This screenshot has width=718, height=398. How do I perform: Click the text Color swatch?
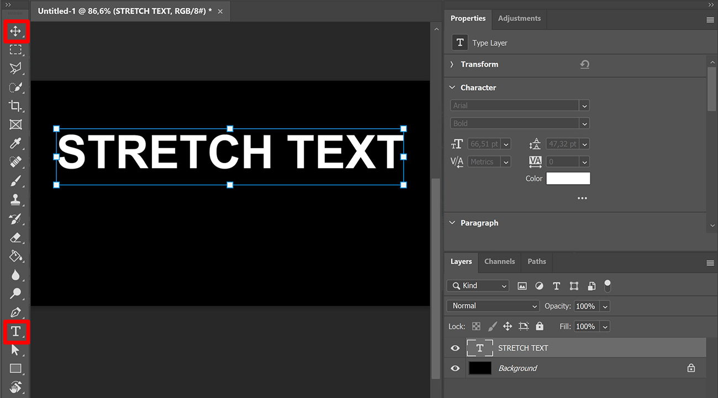568,178
